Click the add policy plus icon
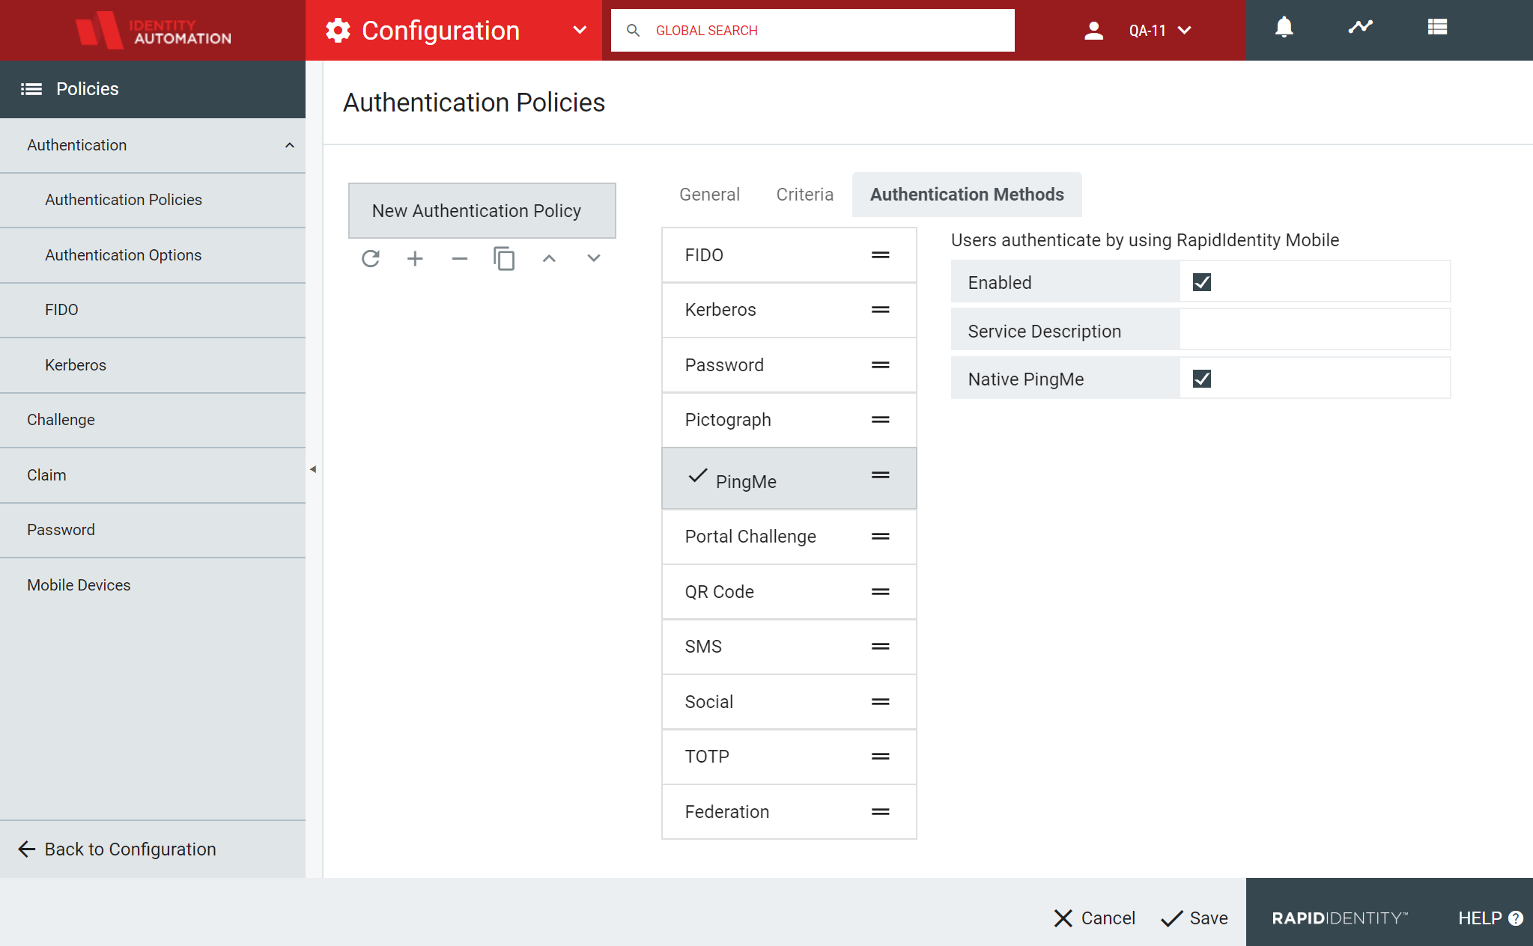 [415, 258]
